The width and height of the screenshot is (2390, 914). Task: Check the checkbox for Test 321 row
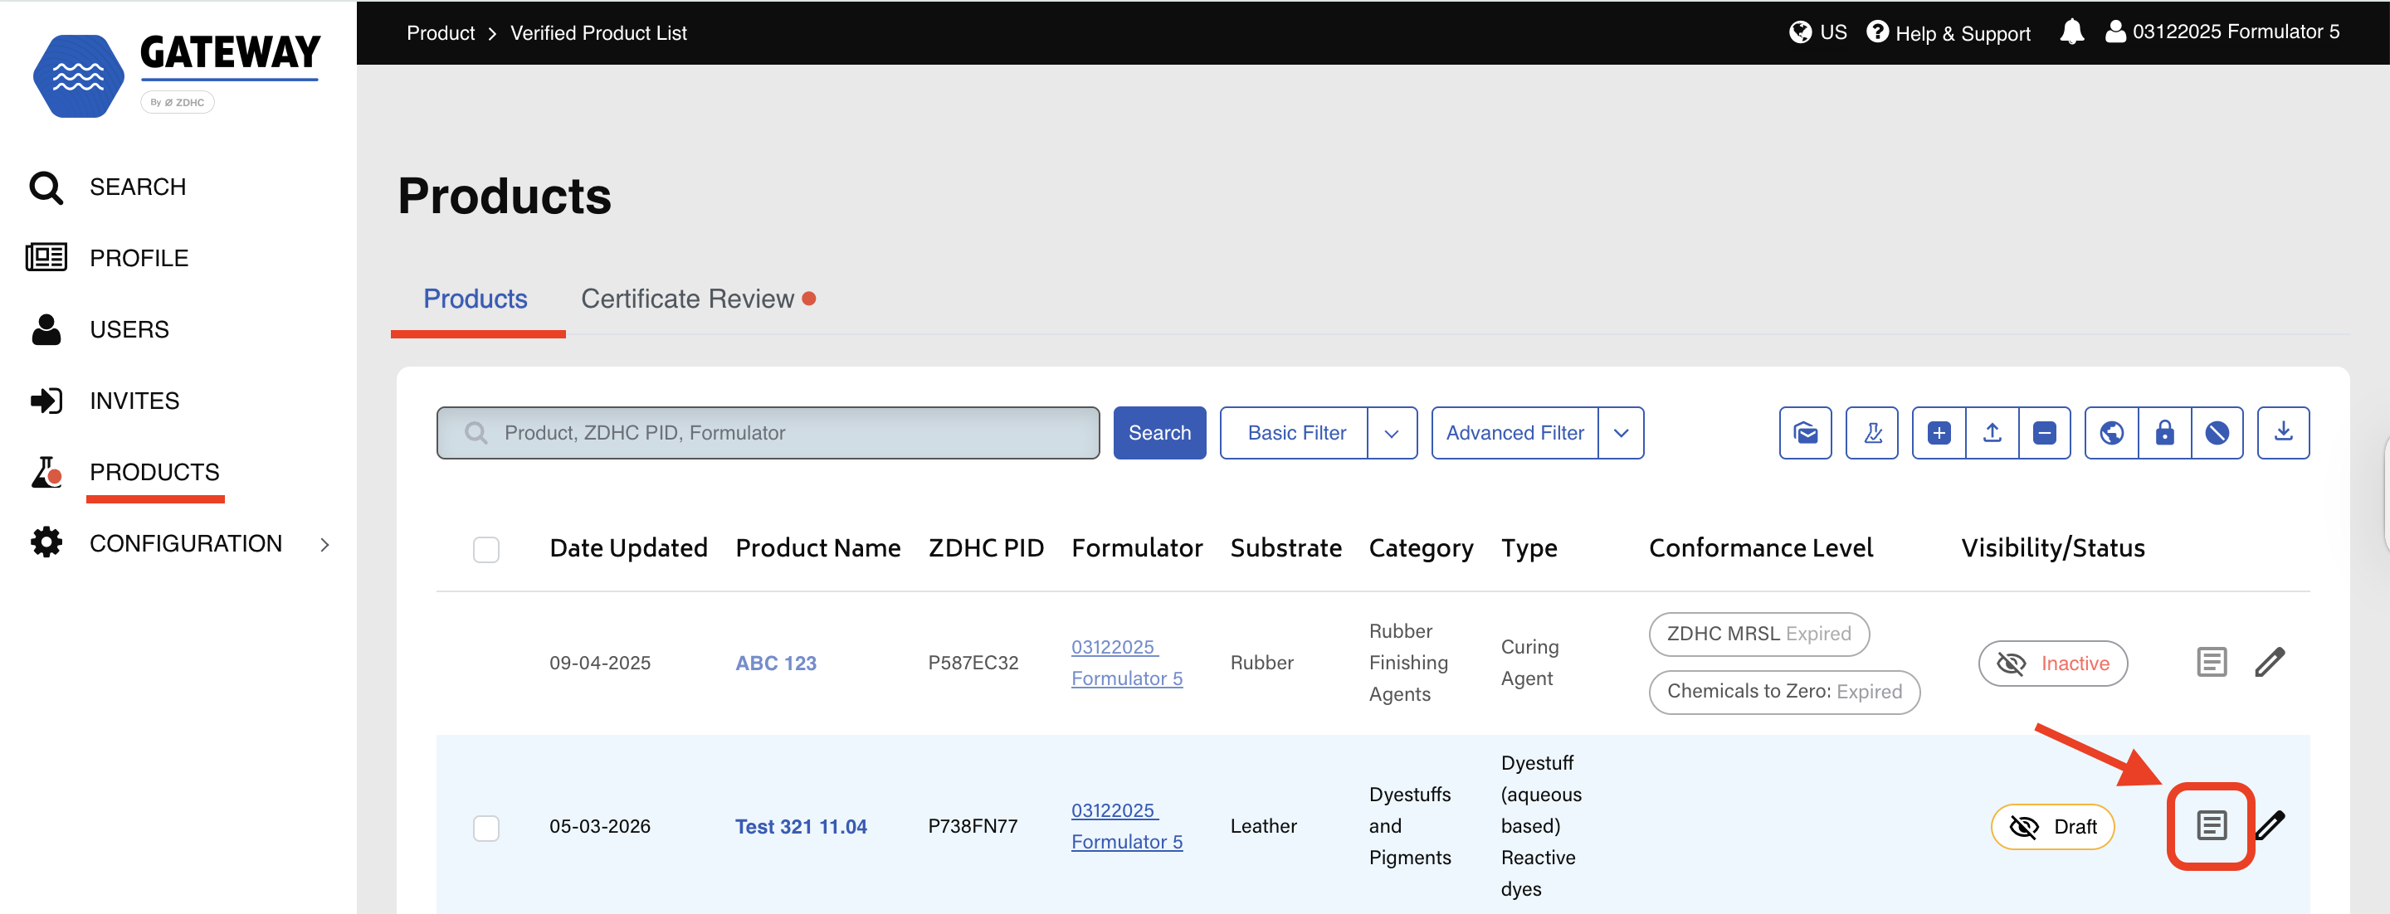coord(486,828)
